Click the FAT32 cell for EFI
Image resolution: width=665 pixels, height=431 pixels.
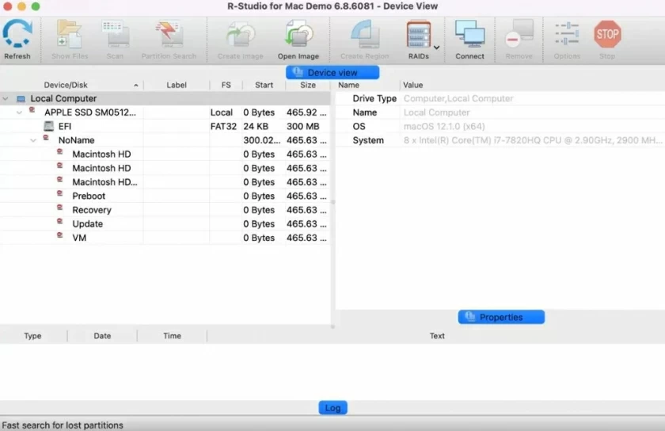pos(223,127)
